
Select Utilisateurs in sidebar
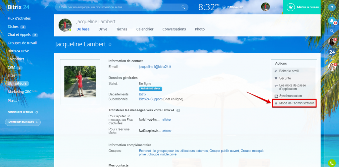click(17, 83)
